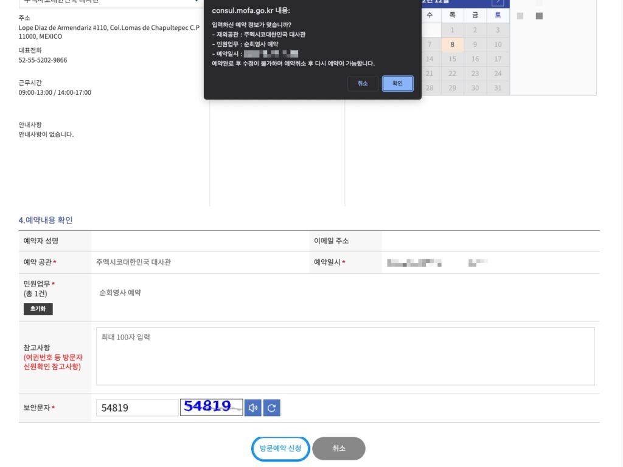This screenshot has height=467, width=623.
Task: Click dialog line 재외공관 : 주멕시코대한민국 대사관
Action: click(259, 35)
